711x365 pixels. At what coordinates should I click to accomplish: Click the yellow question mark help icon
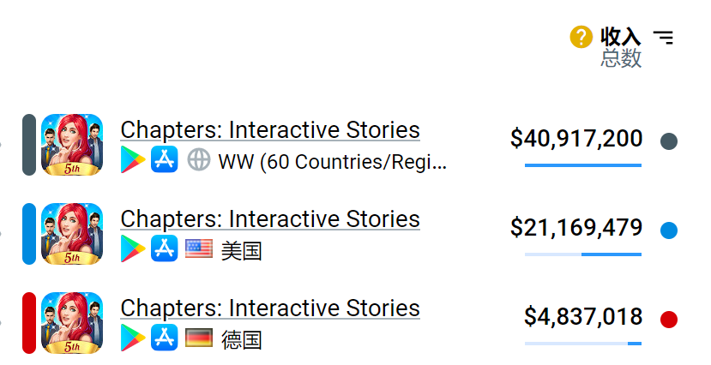[581, 37]
